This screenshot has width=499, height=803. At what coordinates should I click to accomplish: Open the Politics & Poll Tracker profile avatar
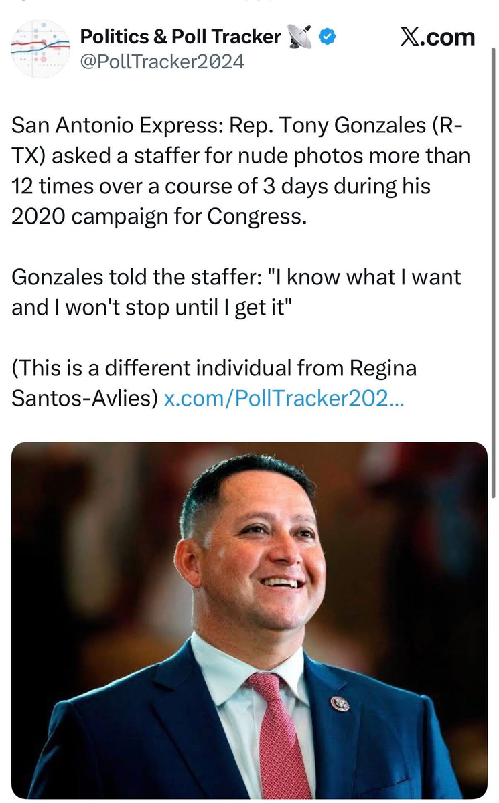[x=40, y=49]
